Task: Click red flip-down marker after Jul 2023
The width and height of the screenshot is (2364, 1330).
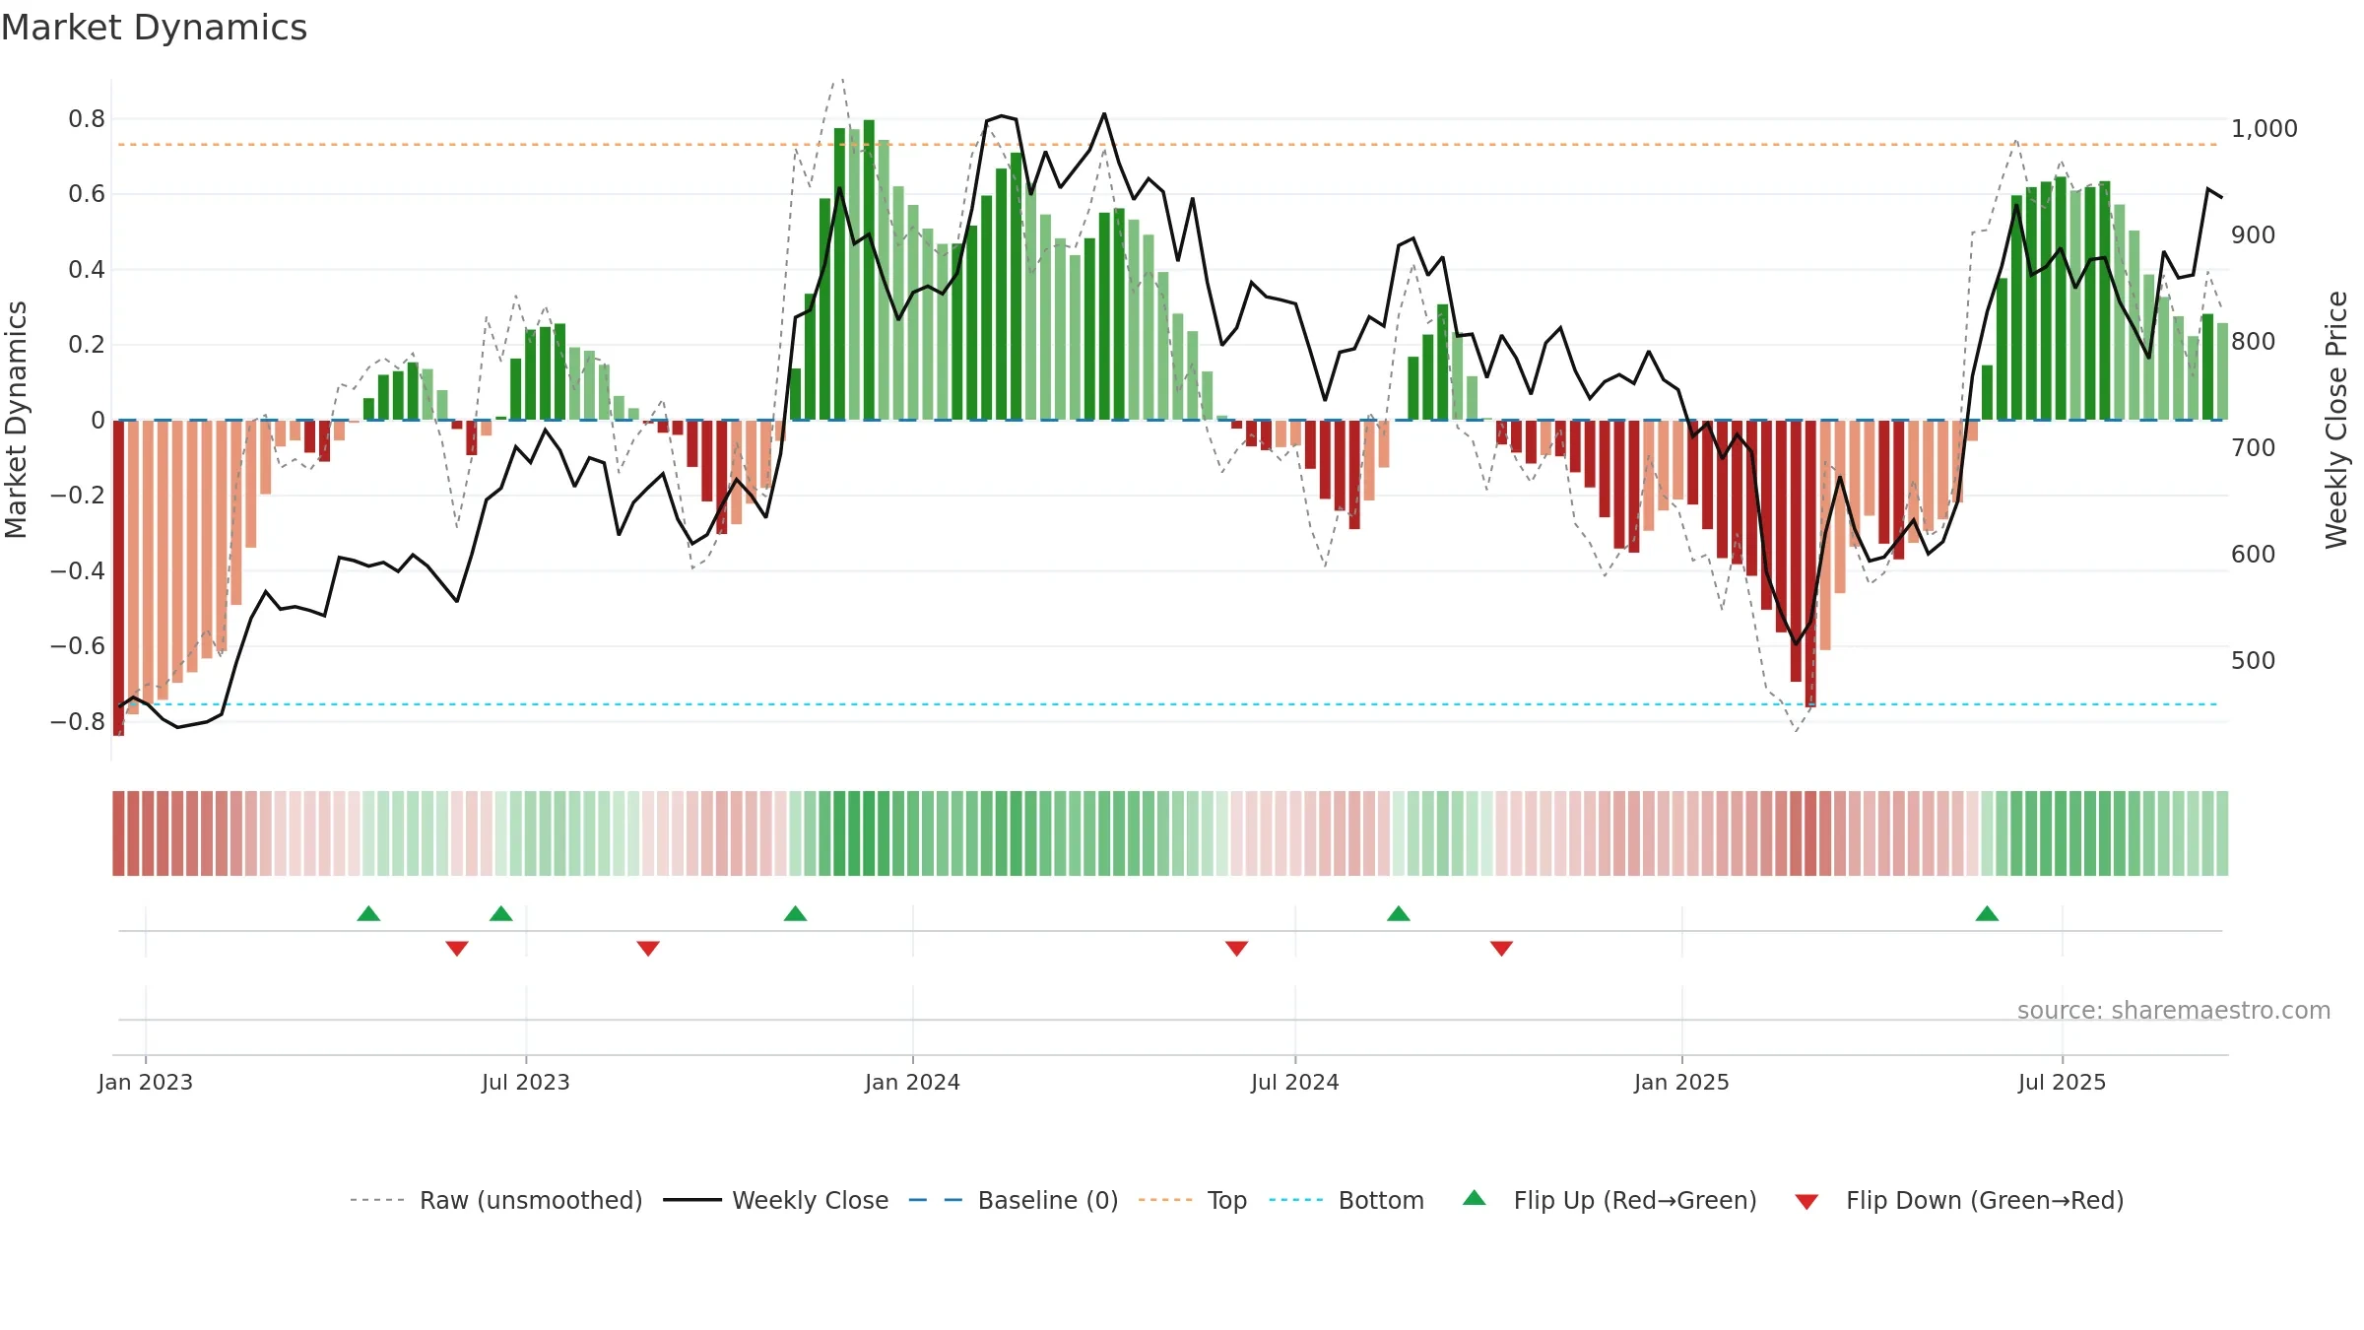Action: click(x=648, y=948)
